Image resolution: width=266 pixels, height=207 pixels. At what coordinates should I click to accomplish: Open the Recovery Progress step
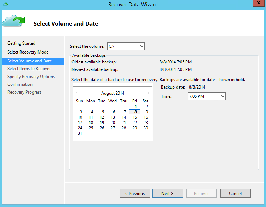[x=24, y=92]
